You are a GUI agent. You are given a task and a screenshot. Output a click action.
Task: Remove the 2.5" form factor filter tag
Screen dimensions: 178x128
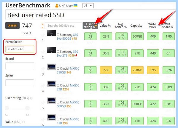pos(9,49)
